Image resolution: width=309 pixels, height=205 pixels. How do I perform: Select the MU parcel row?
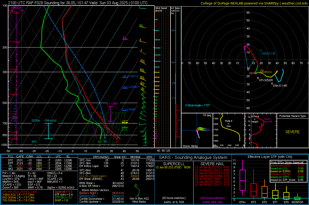point(40,169)
